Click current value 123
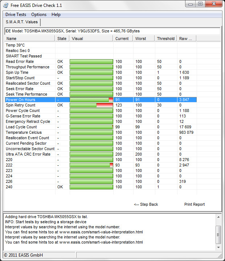The image size is (225, 261). 119,105
